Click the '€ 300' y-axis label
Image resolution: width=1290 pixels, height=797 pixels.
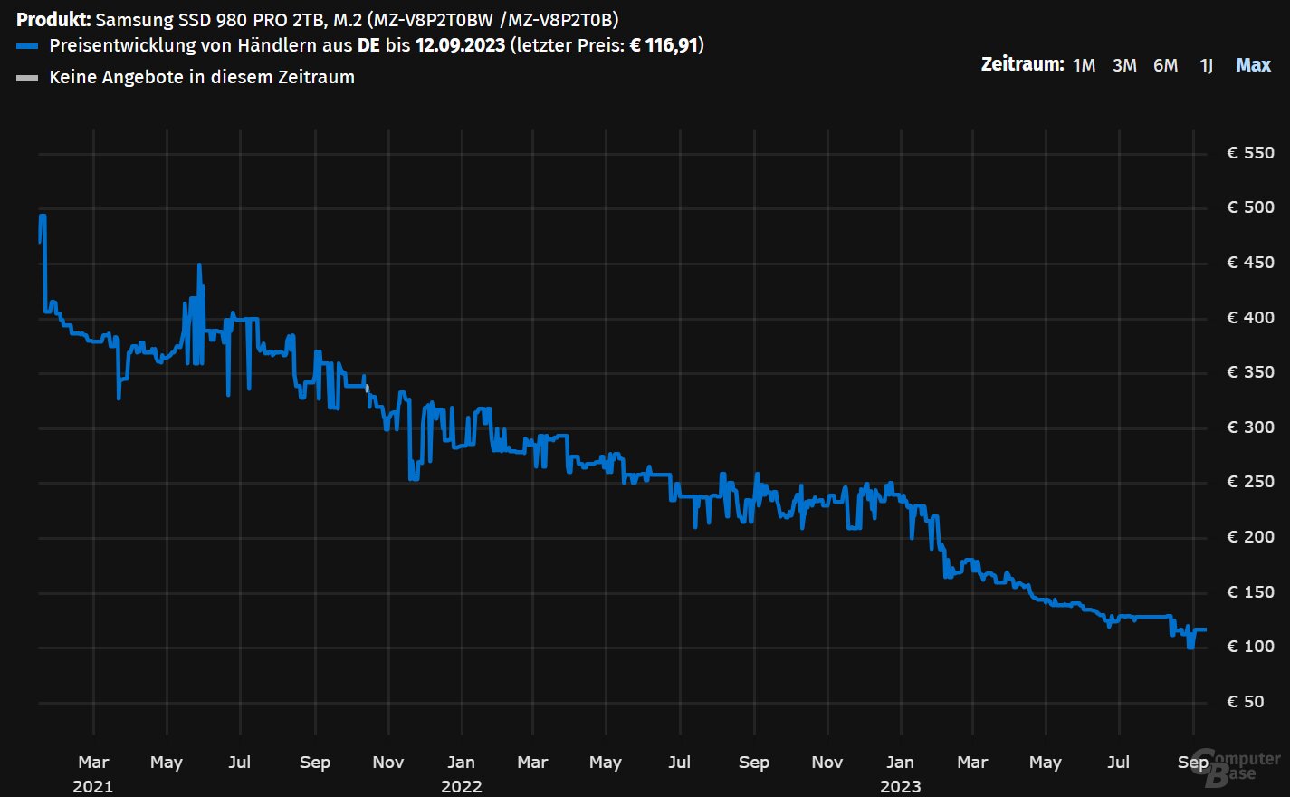click(x=1250, y=427)
